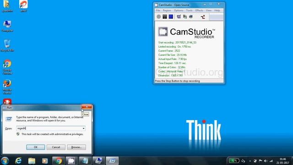Click Browse... in the Run dialog

tap(76, 147)
